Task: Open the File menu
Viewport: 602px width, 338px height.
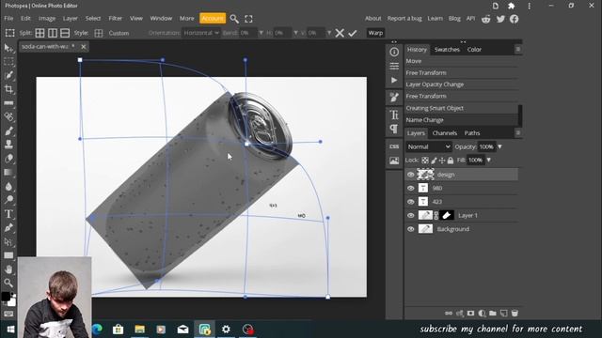Action: (8, 19)
